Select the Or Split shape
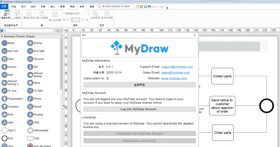 click(35, 91)
